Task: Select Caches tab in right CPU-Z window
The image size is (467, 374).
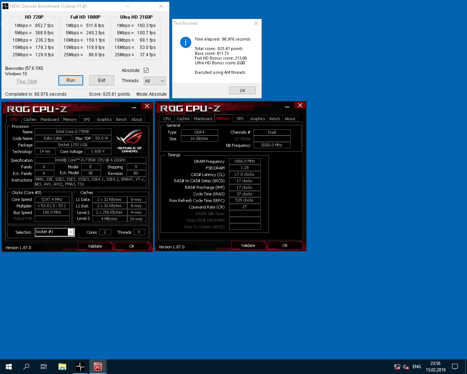Action: coord(183,119)
